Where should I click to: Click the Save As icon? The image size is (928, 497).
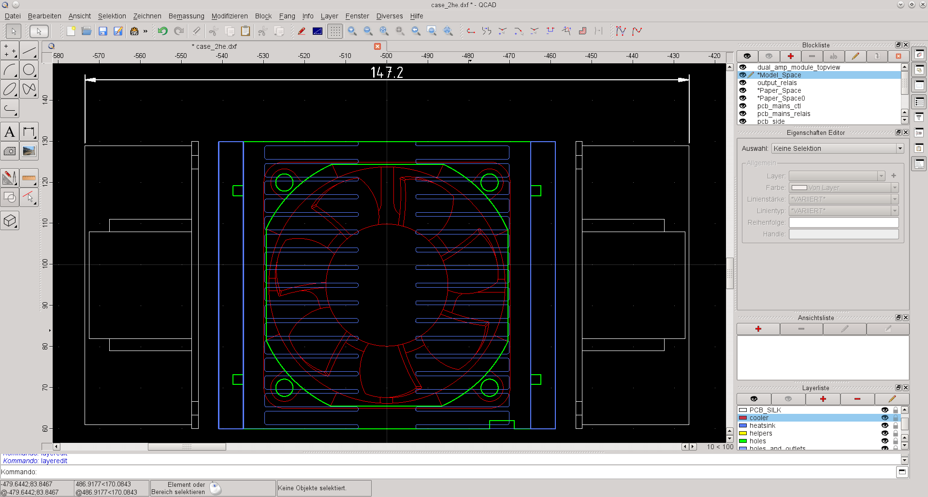(x=118, y=31)
